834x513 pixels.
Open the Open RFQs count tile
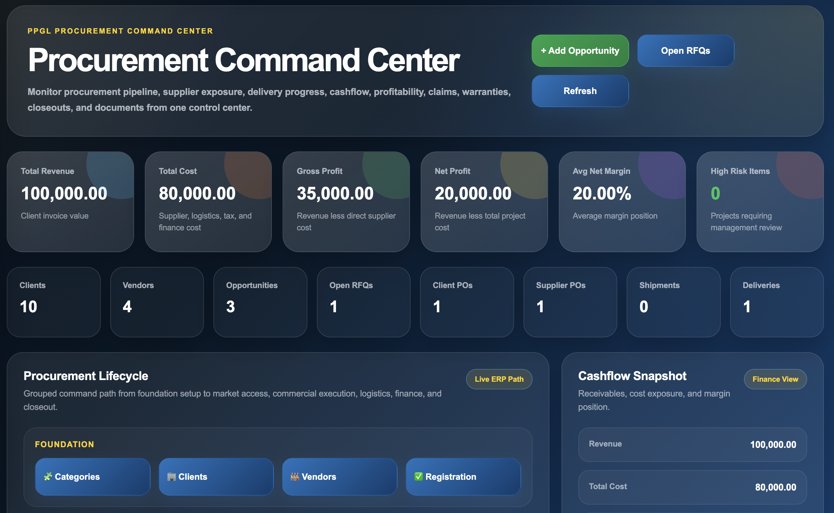[364, 302]
